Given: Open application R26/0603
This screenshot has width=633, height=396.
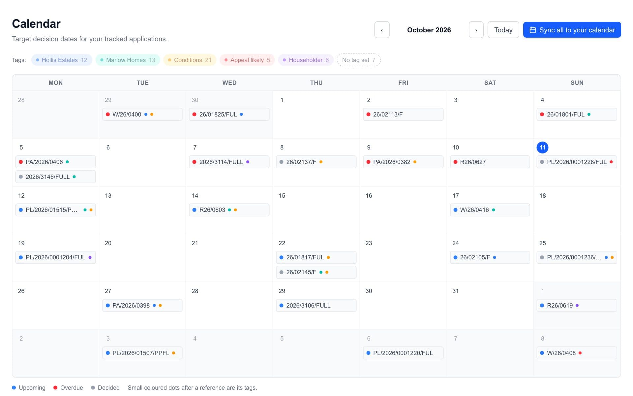Looking at the screenshot, I should pyautogui.click(x=229, y=210).
